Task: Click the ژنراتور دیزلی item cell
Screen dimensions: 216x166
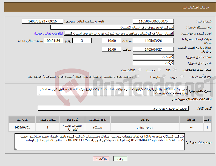Action: [145, 127]
